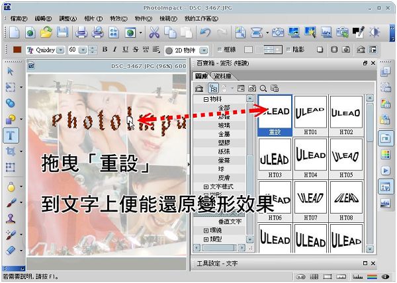This screenshot has height=283, width=397.
Task: Switch to the 資料庫 tab
Action: click(222, 76)
